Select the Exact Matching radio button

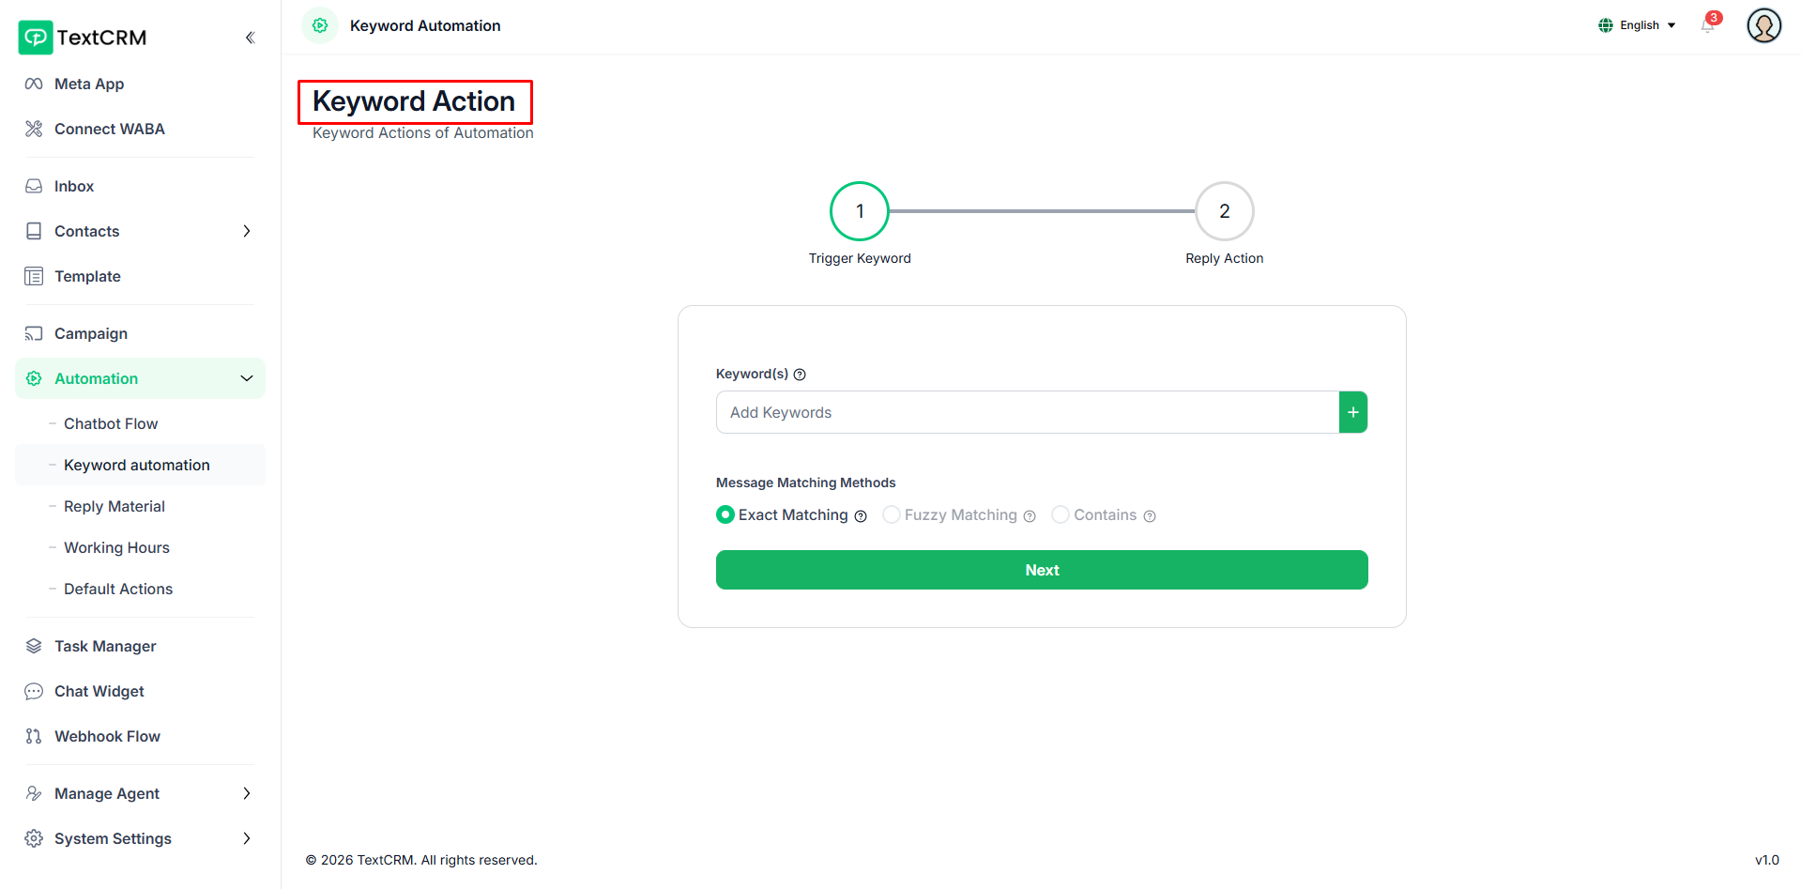tap(725, 514)
